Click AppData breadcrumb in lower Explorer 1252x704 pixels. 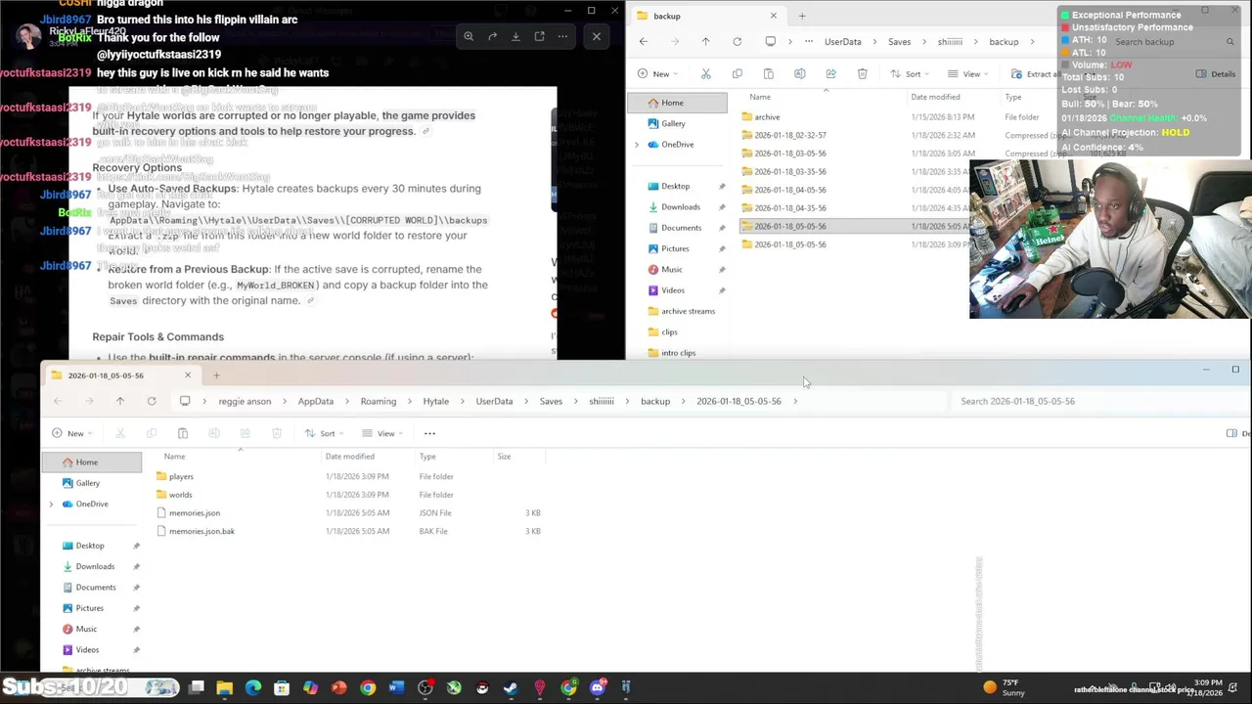[315, 401]
